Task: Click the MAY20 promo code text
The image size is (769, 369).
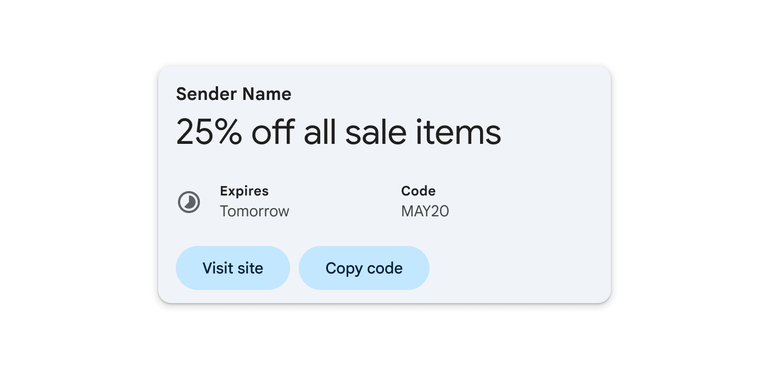Action: point(425,211)
